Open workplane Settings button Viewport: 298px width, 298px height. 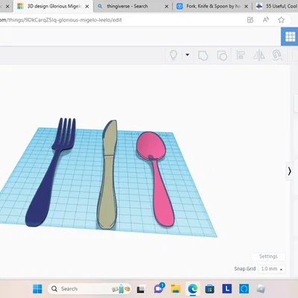[268, 256]
